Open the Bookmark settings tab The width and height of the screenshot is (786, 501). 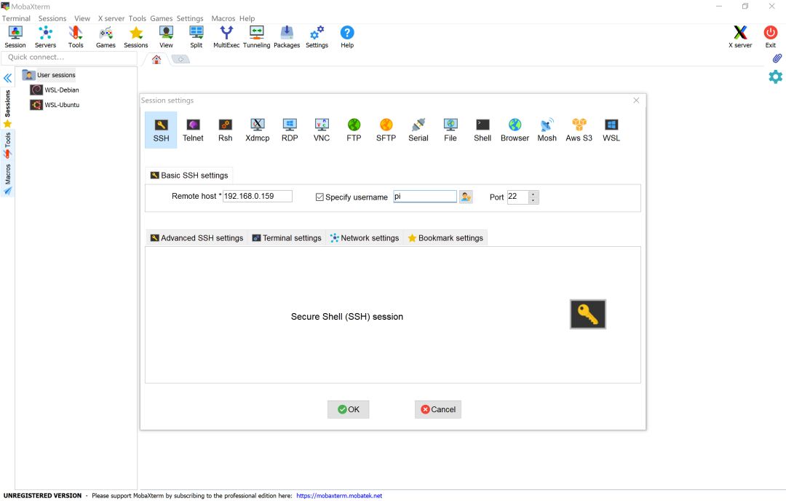click(445, 238)
